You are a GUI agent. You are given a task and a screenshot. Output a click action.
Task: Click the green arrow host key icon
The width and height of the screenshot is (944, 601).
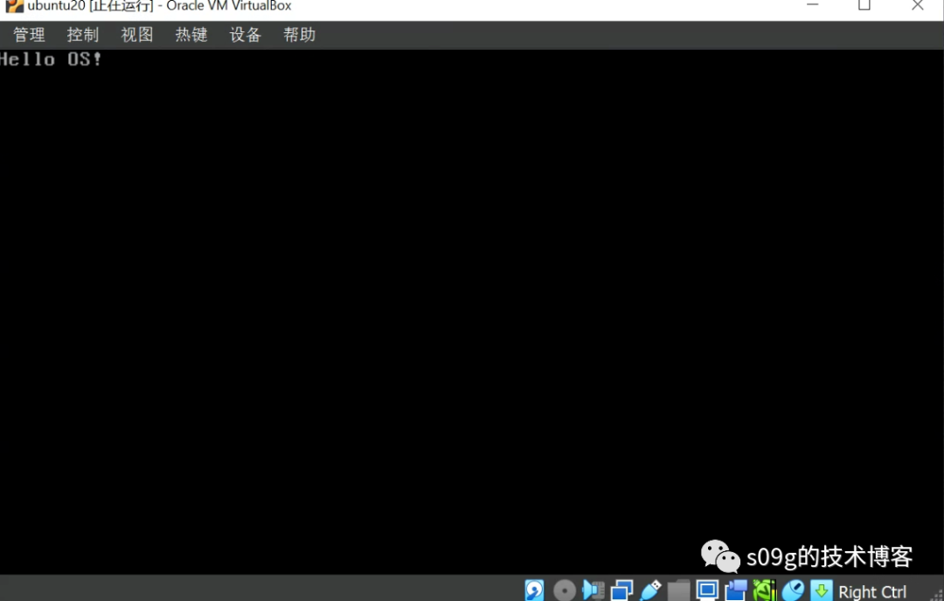pyautogui.click(x=821, y=591)
